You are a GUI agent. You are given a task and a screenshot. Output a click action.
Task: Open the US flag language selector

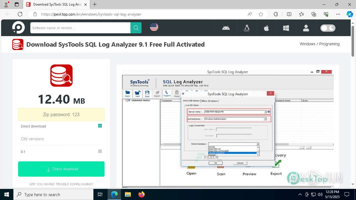pyautogui.click(x=154, y=27)
